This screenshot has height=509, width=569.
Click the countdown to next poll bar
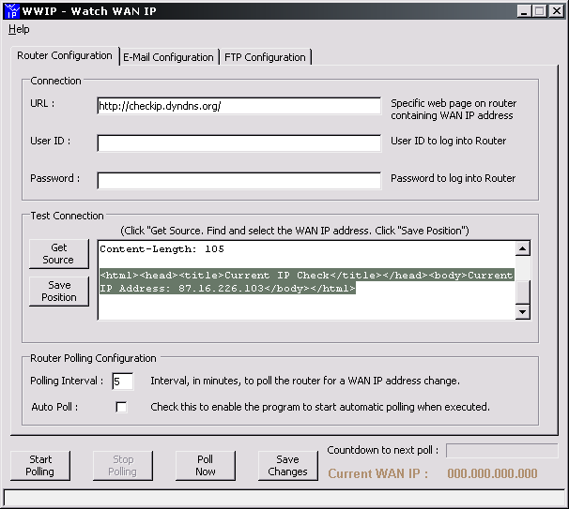point(501,451)
